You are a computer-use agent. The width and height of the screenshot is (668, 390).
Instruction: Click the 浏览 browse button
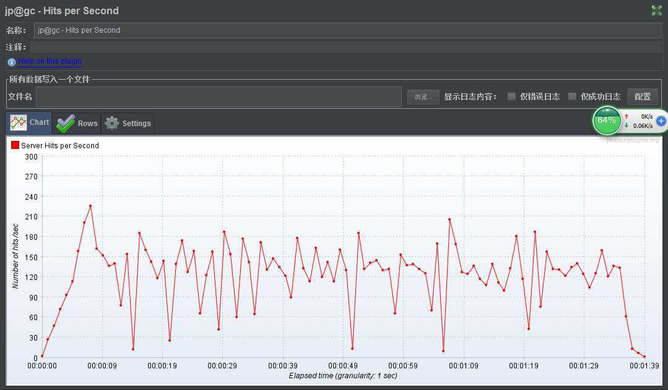tap(423, 97)
